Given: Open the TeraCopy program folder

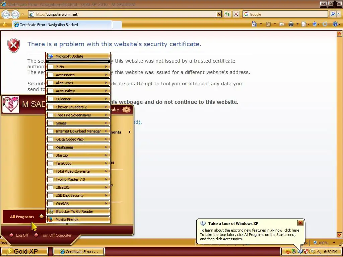Looking at the screenshot, I should pos(78,163).
